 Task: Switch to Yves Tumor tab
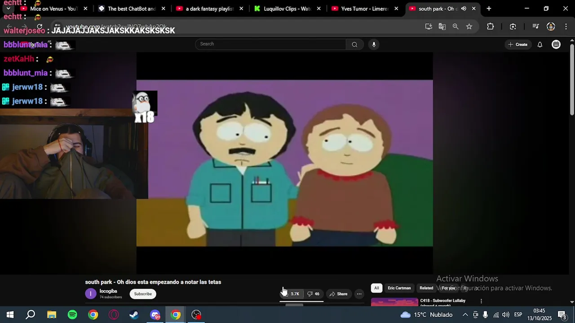coord(365,9)
